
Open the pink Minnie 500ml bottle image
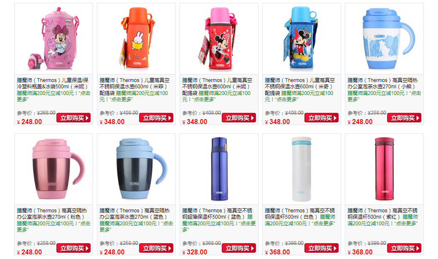[53, 39]
